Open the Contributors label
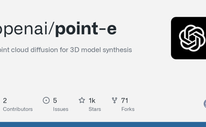This screenshot has width=206, height=127. 18,109
